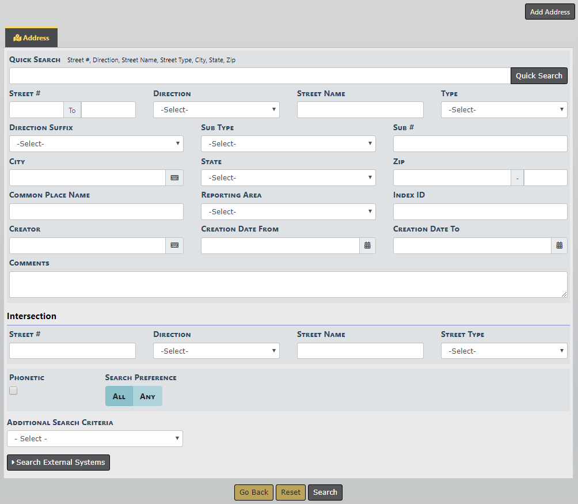
Task: Enable the Phonetic checkbox
Action: (x=13, y=391)
